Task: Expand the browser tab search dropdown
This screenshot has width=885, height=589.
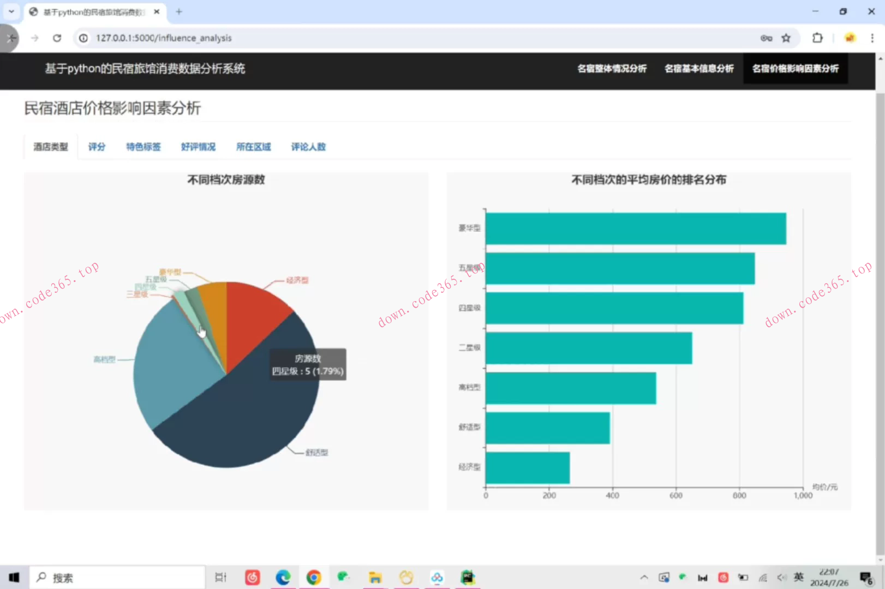Action: tap(11, 11)
